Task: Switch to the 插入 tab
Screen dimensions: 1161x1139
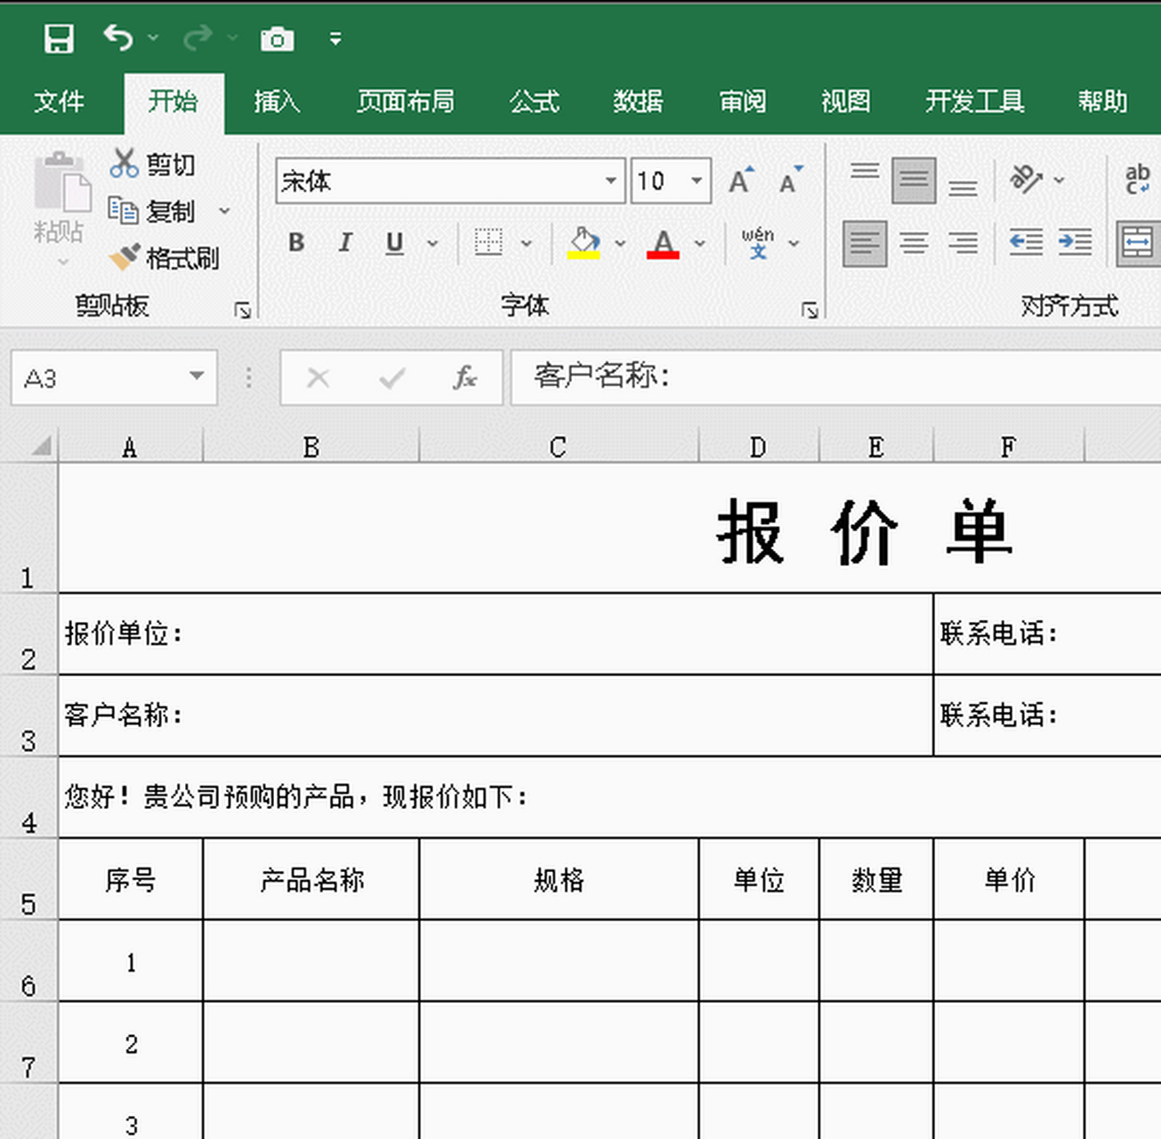Action: point(277,101)
